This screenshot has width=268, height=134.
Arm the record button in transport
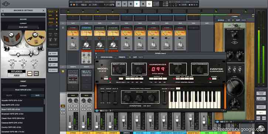(x=143, y=4)
